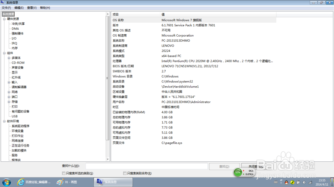This screenshot has width=334, height=187.
Task: Select 有问题的设备 in the tree
Action: (20, 111)
